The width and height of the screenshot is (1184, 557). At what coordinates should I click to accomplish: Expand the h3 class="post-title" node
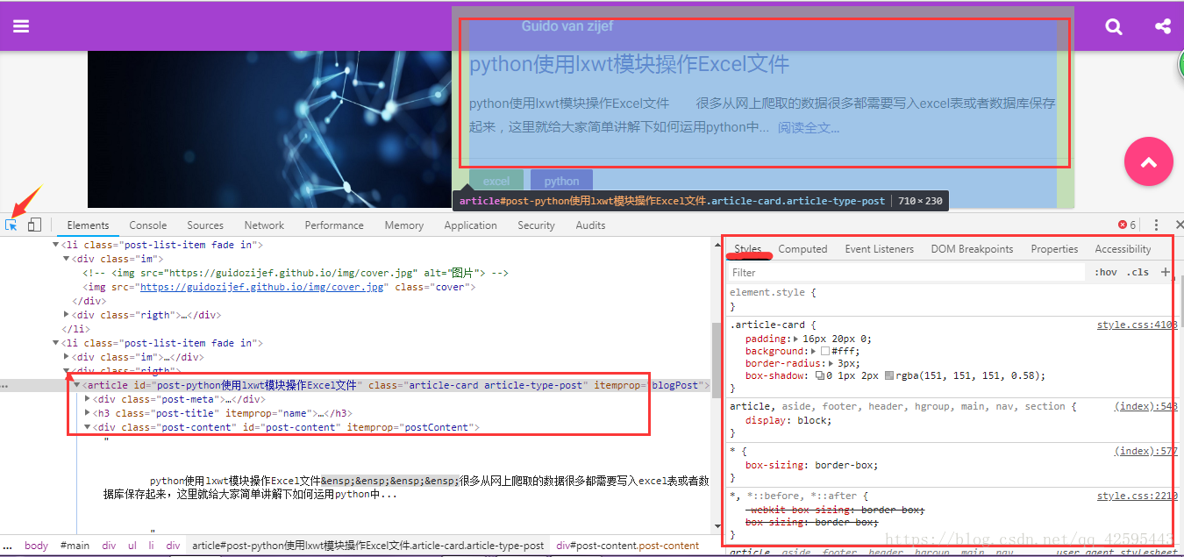coord(87,413)
